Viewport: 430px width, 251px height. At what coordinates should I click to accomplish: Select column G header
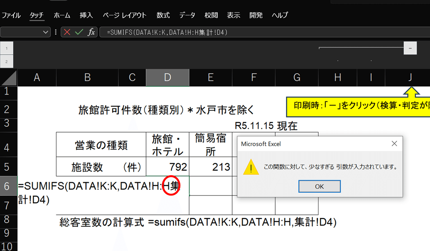[297, 78]
